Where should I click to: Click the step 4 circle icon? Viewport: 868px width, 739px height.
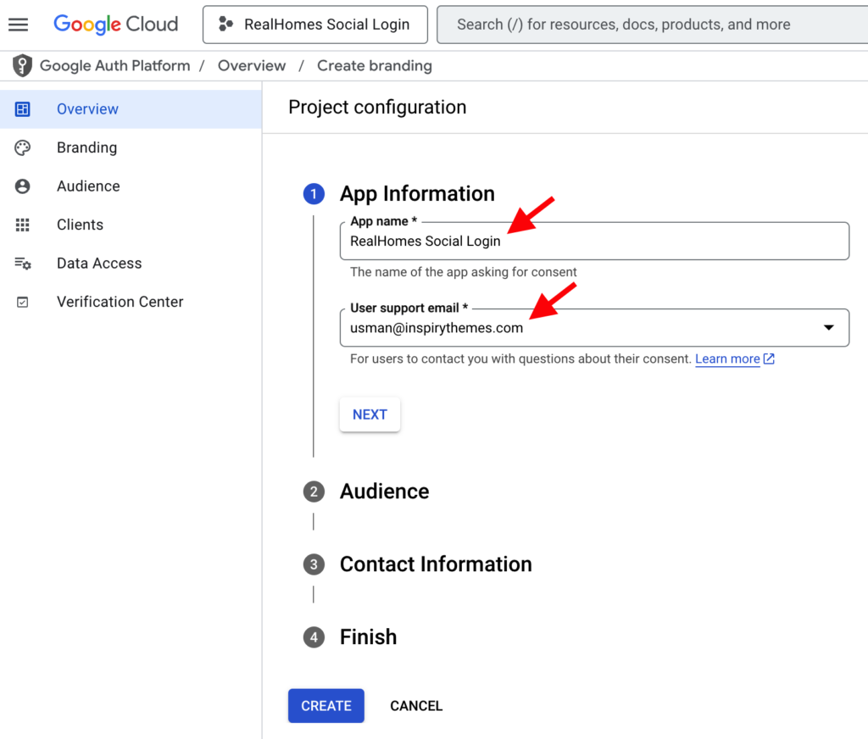coord(314,637)
